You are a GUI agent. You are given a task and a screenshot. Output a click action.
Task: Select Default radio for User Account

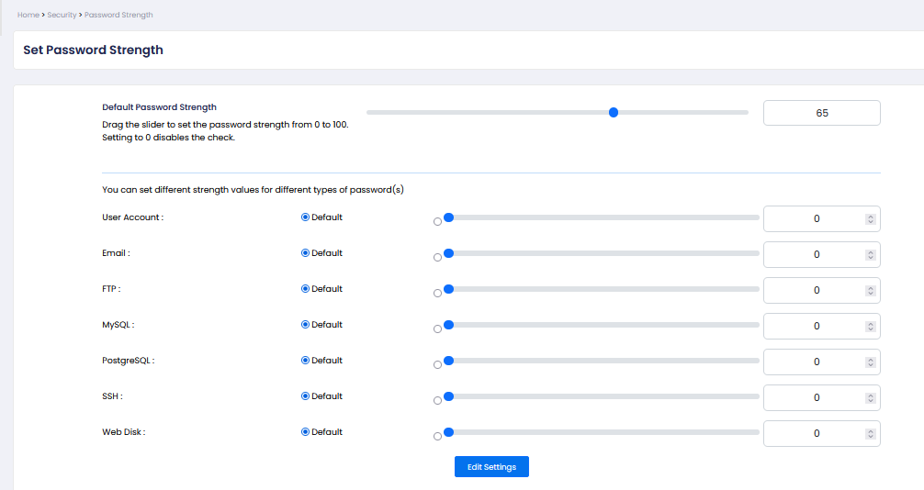pos(306,217)
